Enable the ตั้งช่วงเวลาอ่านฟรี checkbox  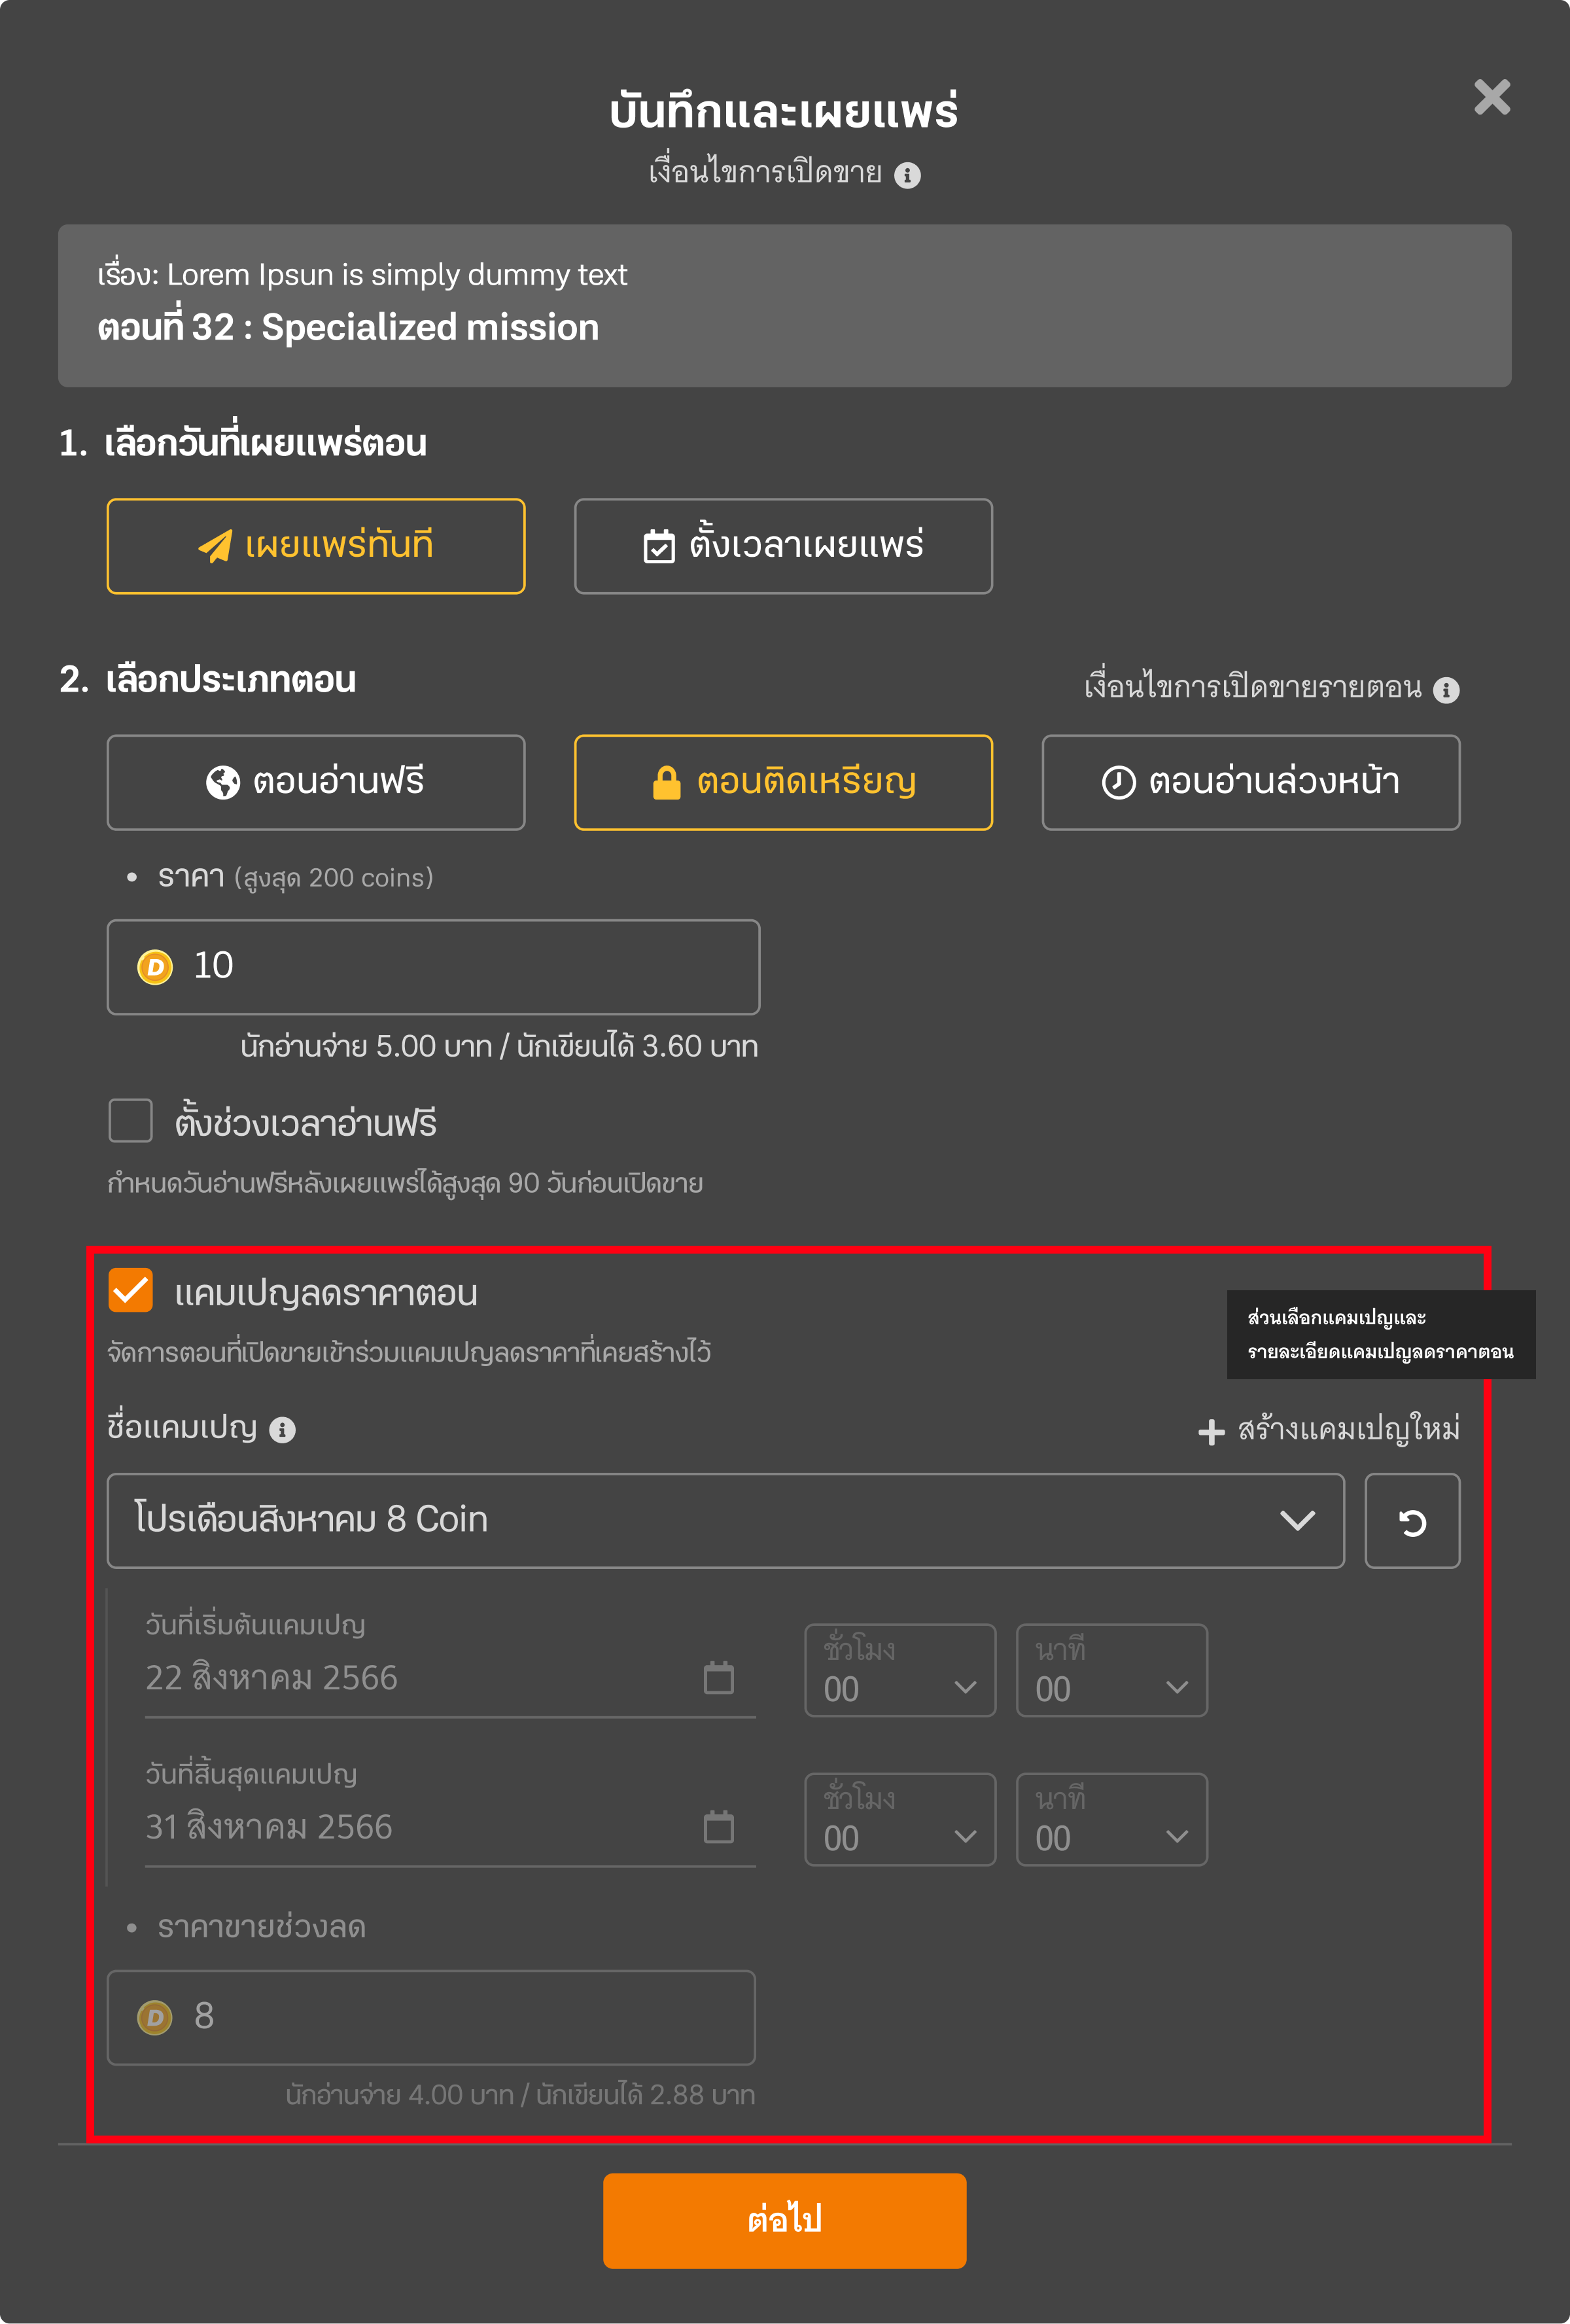point(131,1120)
